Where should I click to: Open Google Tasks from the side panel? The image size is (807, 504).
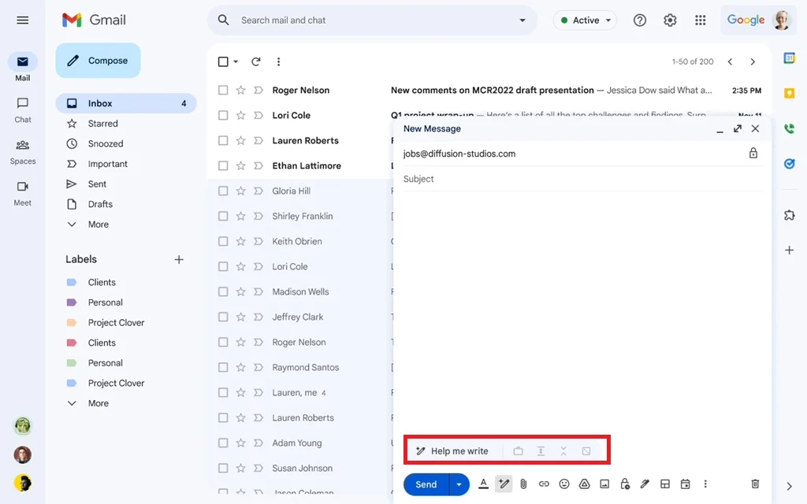pyautogui.click(x=790, y=163)
